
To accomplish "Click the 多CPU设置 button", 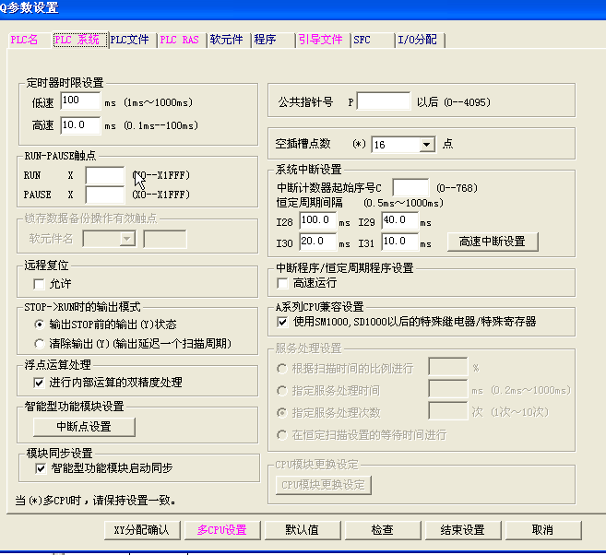I will (x=221, y=530).
